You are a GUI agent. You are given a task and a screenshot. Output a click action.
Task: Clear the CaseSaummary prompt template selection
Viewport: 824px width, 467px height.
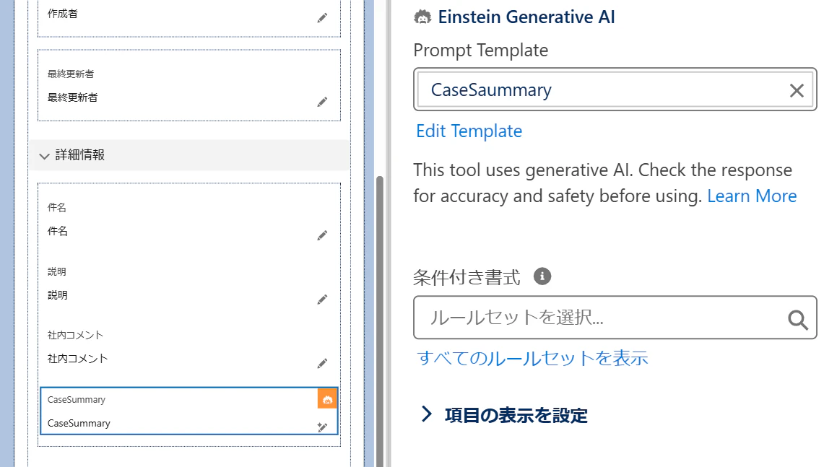[797, 90]
